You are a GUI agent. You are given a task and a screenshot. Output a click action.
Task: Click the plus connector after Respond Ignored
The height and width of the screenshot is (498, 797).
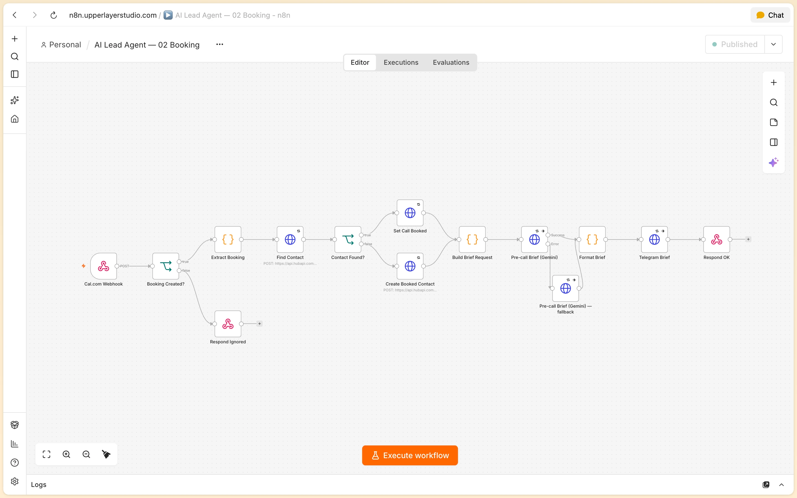(x=260, y=324)
